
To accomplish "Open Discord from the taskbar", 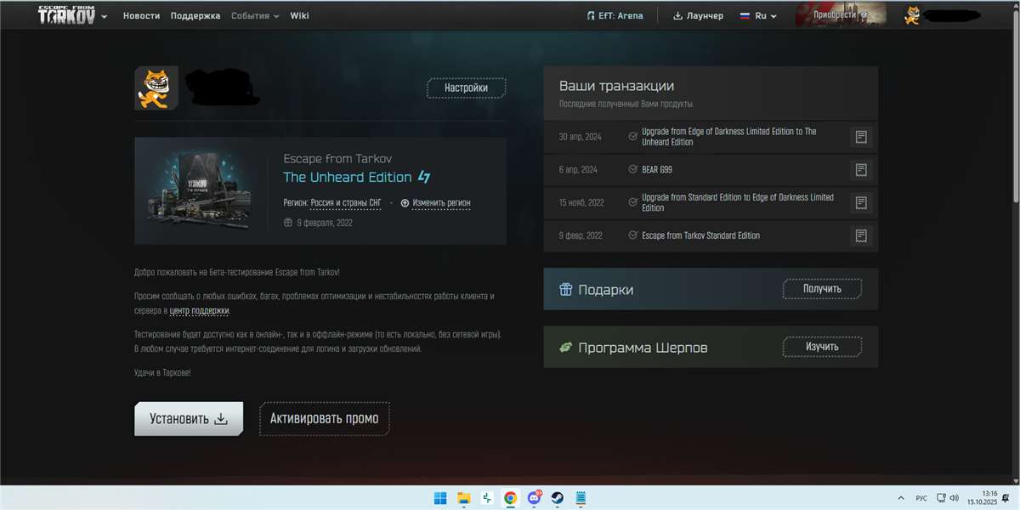I will tap(534, 498).
